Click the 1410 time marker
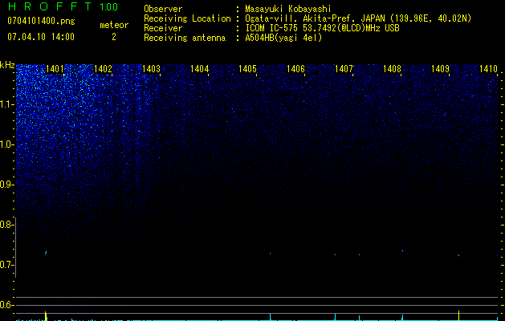This screenshot has height=321, width=505. coord(489,68)
